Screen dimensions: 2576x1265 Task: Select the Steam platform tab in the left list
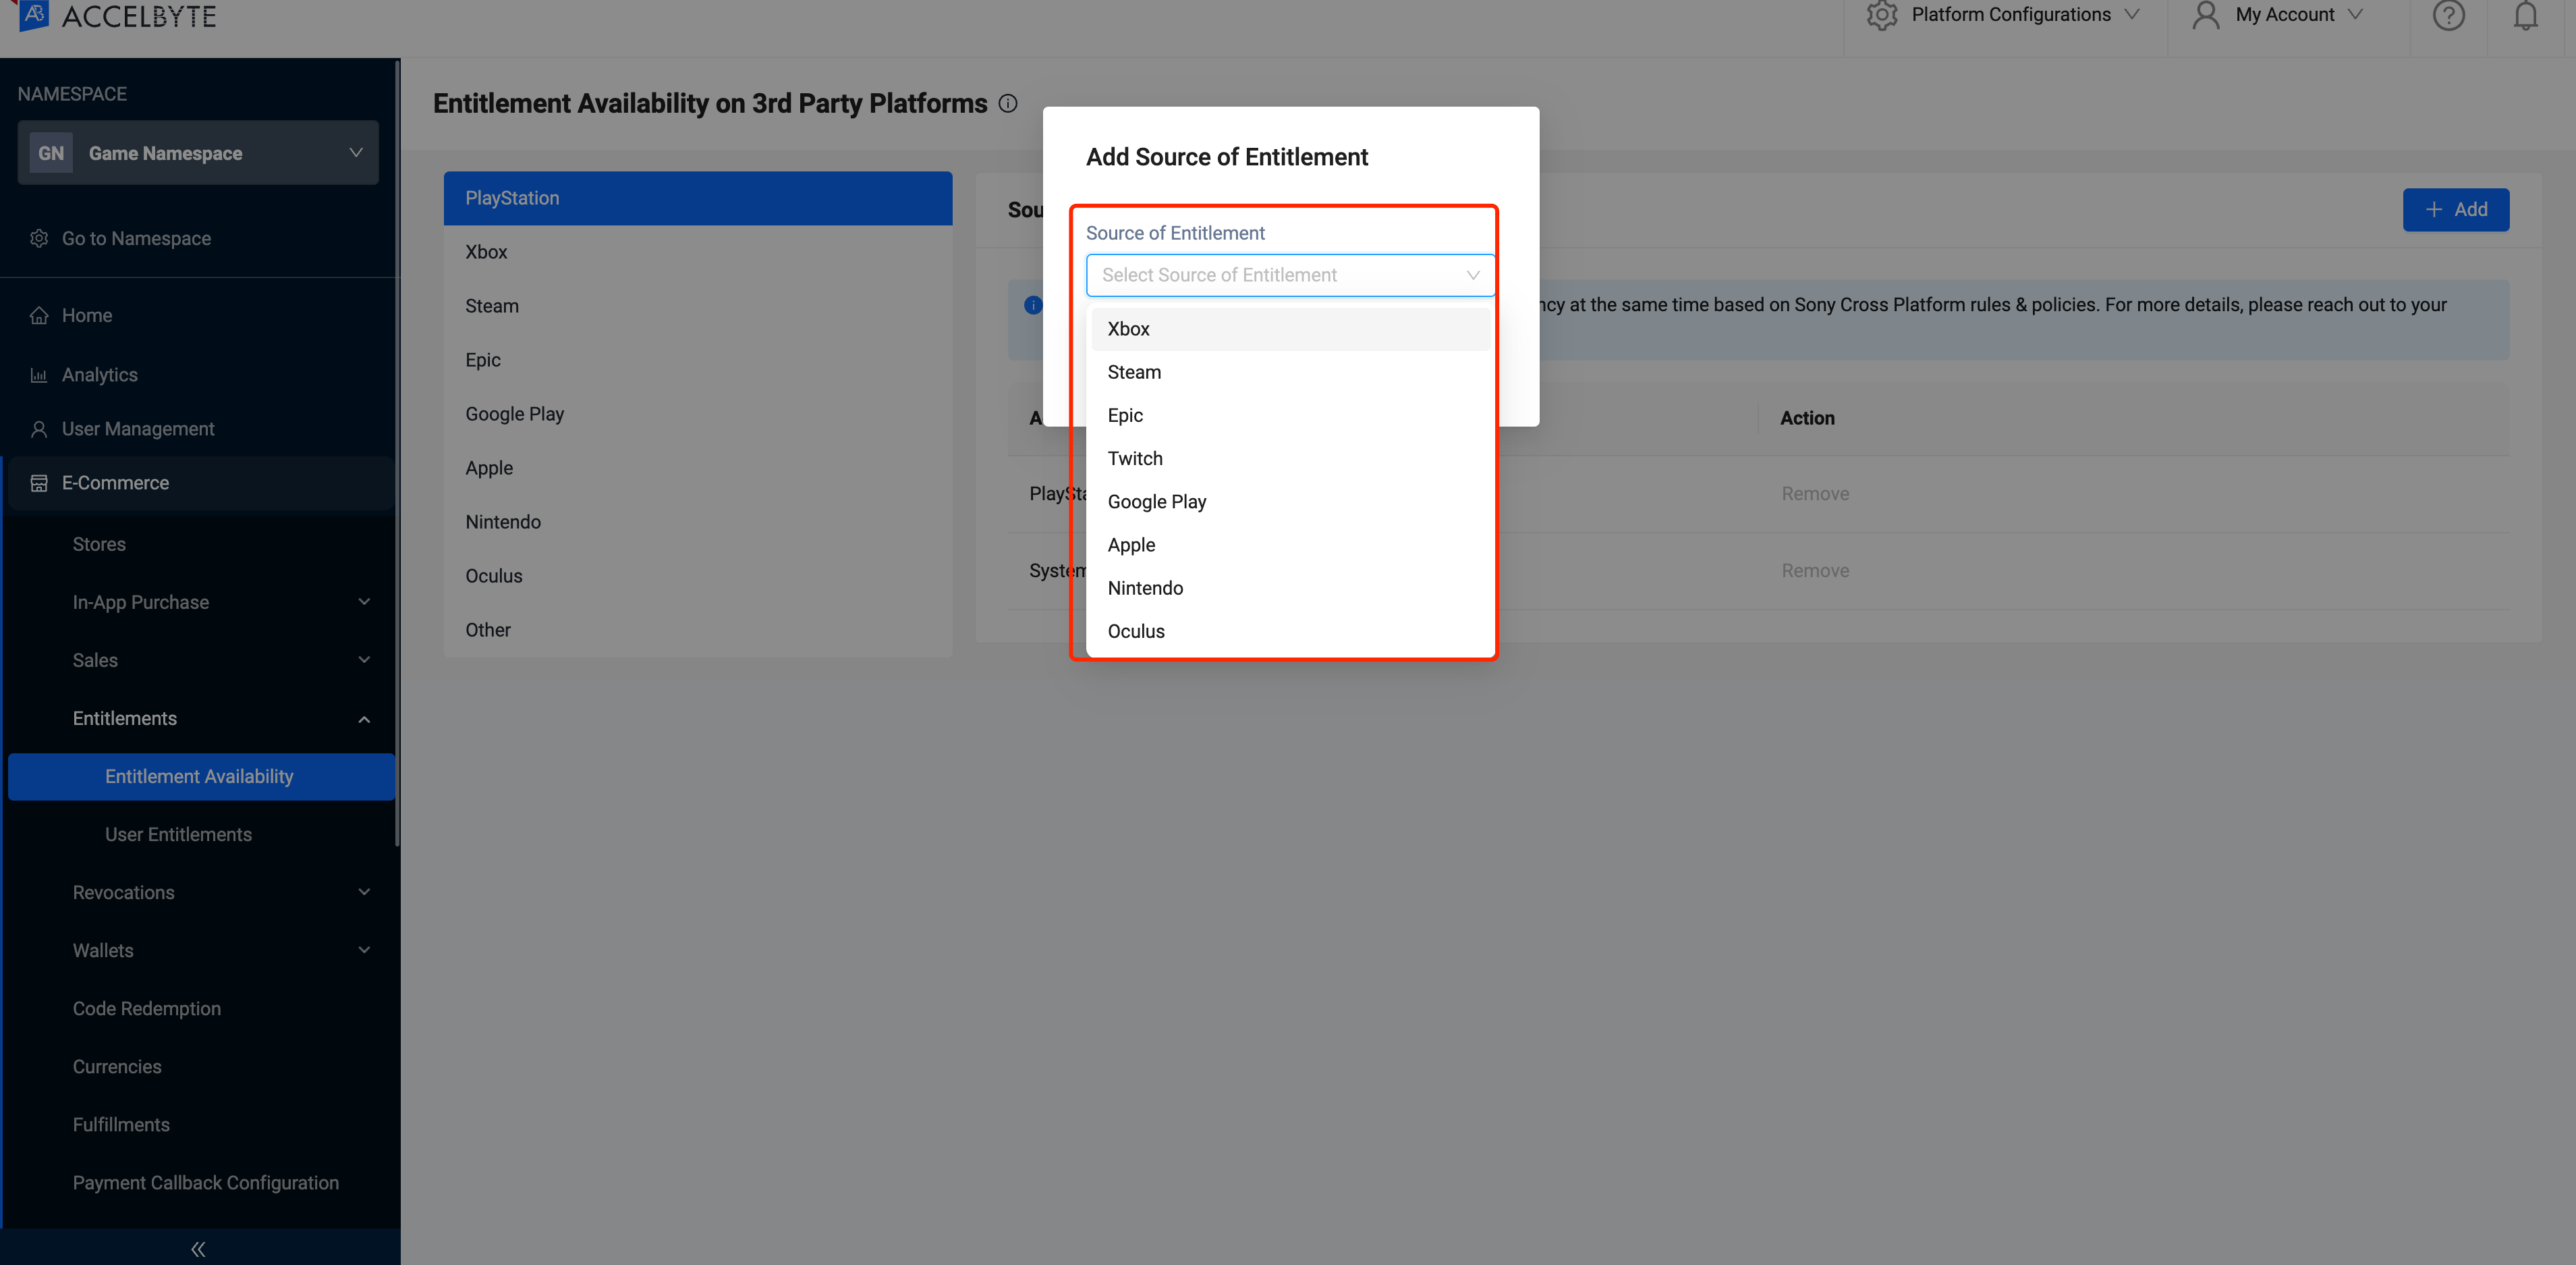698,306
